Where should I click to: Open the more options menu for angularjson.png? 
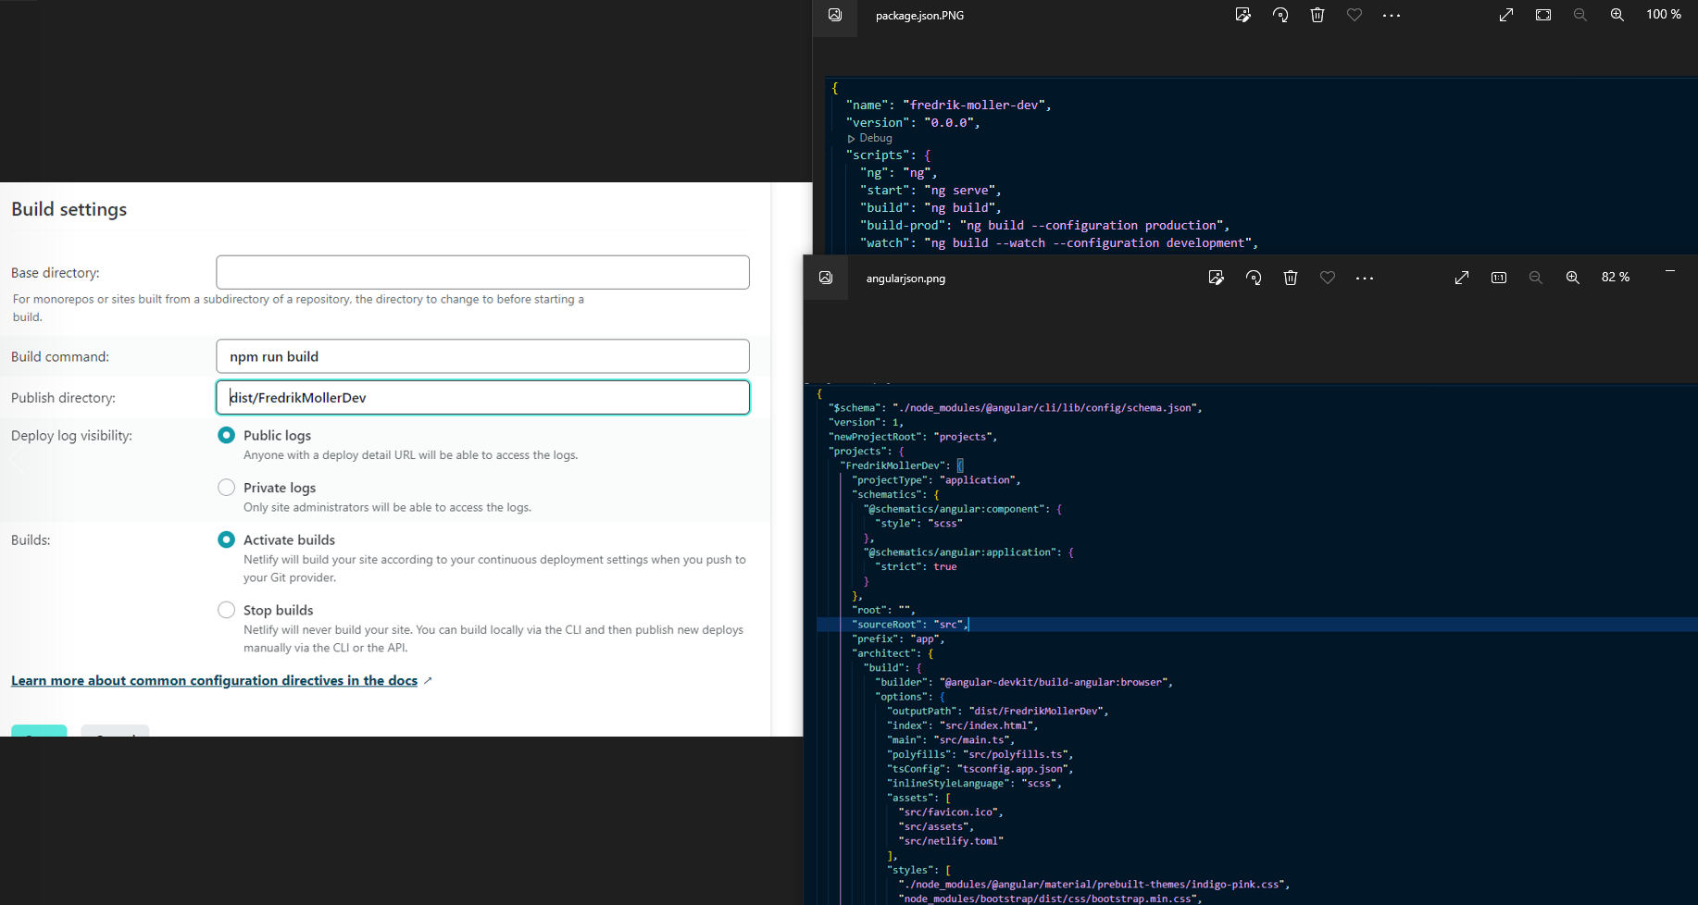point(1365,278)
